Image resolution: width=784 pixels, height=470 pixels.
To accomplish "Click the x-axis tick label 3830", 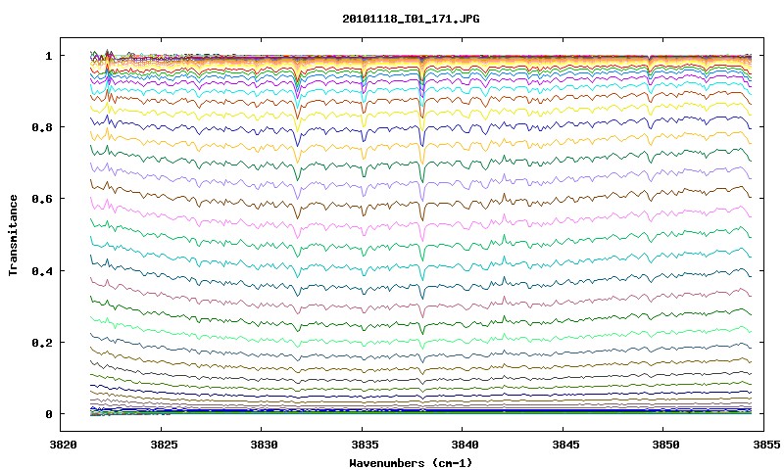I will tap(264, 445).
